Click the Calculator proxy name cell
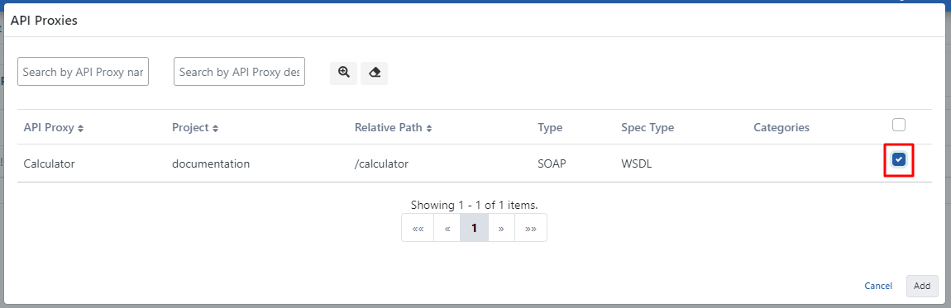951x308 pixels. 49,163
